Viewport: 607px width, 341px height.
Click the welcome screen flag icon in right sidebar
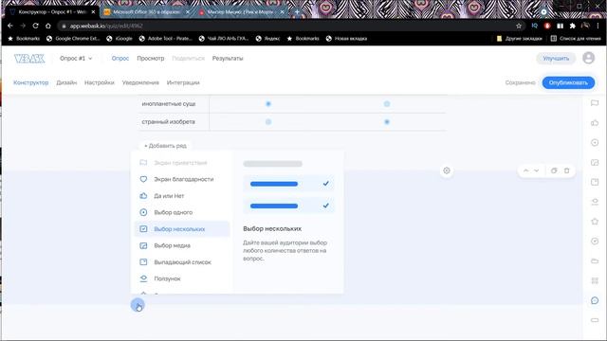595,103
